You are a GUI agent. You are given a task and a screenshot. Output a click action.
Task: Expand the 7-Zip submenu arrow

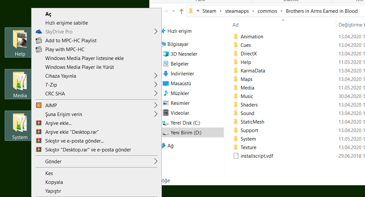156,85
